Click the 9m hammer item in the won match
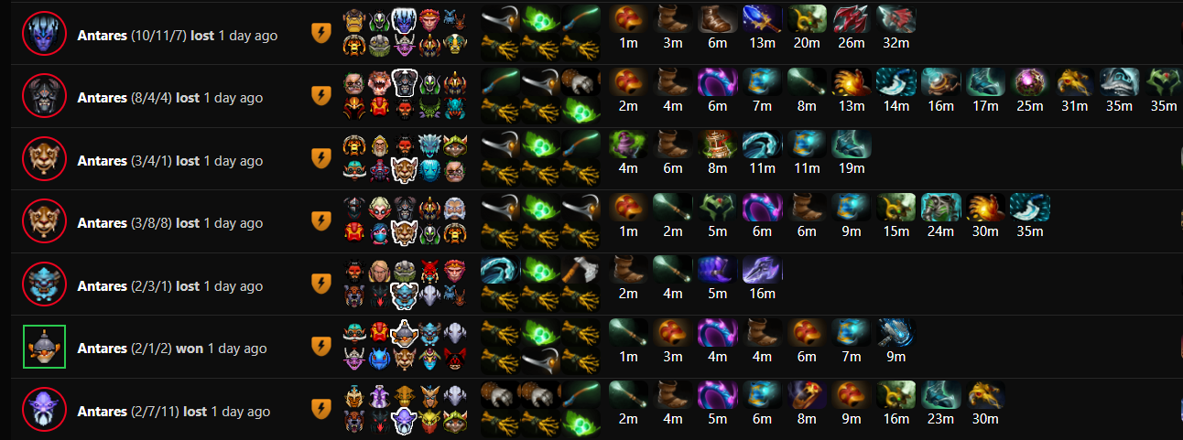The image size is (1183, 440). [896, 333]
